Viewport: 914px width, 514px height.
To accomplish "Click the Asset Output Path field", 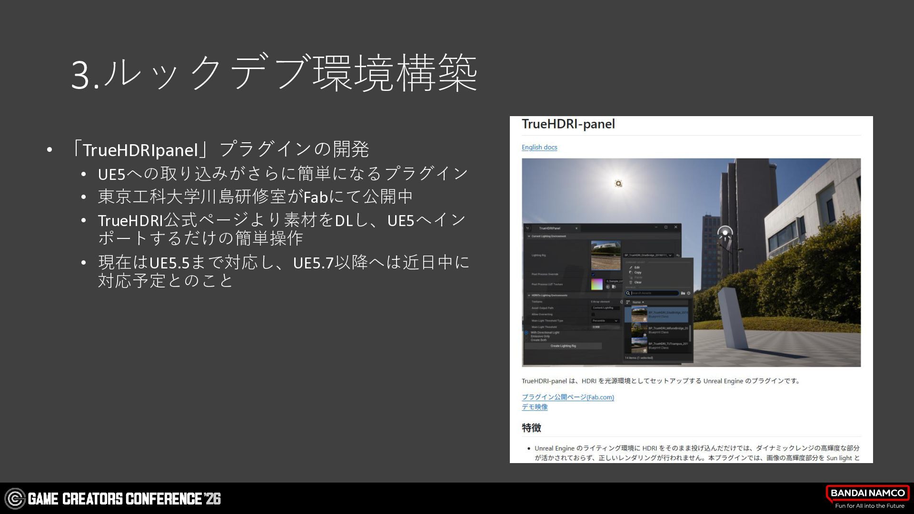I will [605, 308].
